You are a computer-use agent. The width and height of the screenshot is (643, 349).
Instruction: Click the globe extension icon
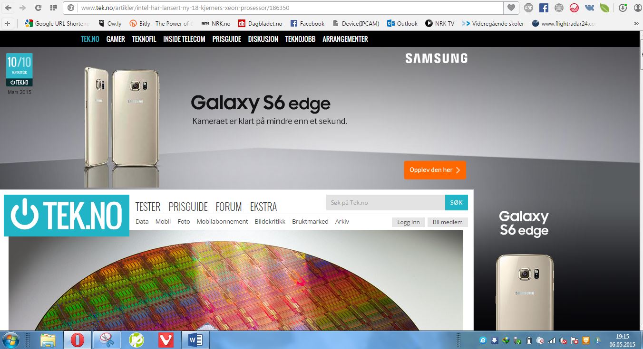click(559, 8)
